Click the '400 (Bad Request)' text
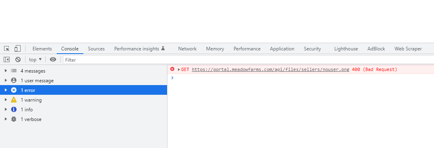This screenshot has height=148, width=434. pyautogui.click(x=375, y=70)
